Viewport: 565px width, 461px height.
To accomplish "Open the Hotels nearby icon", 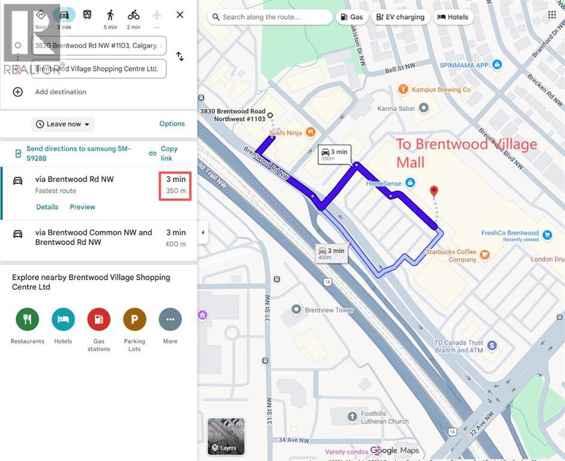I will point(63,319).
